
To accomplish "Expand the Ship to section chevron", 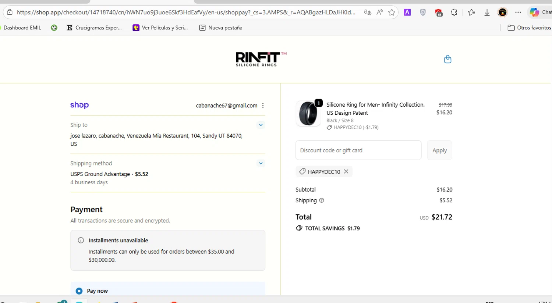I will coord(261,125).
